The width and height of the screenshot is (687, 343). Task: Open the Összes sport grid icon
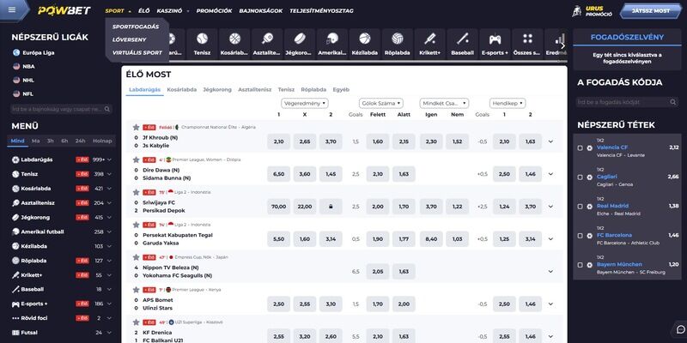pos(526,43)
